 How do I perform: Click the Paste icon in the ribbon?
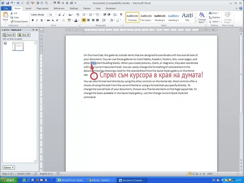(5, 15)
